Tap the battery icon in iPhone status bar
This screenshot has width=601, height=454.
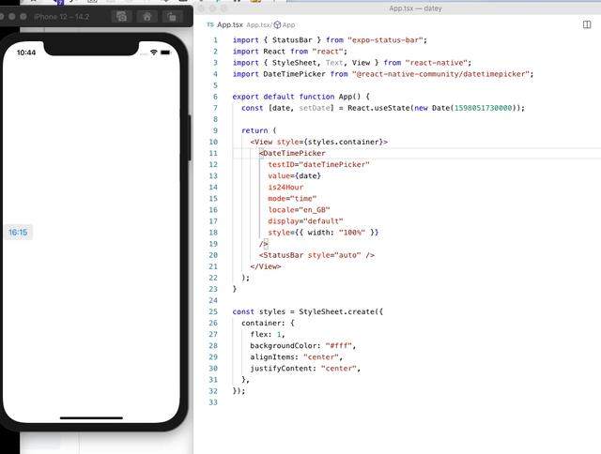coord(165,53)
